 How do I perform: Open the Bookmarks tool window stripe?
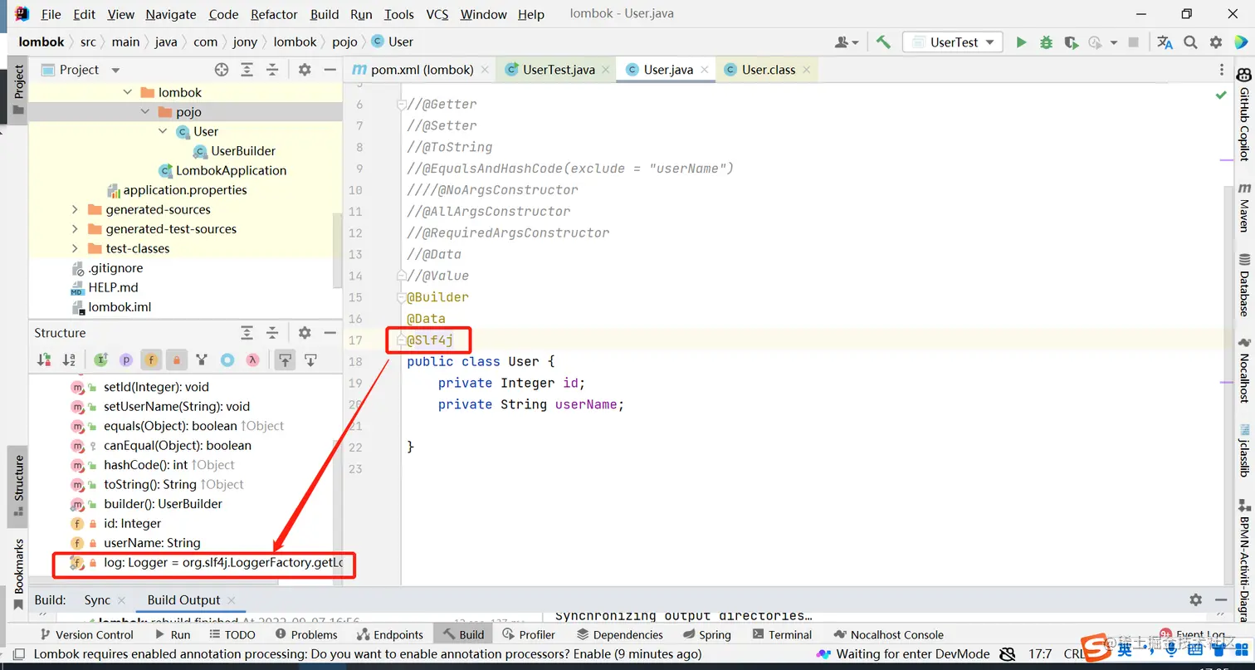coord(18,573)
